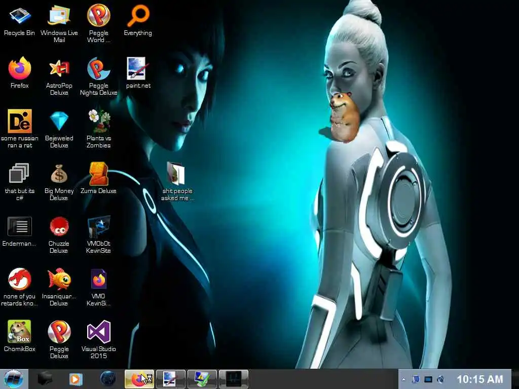This screenshot has width=519, height=389.
Task: Open the media player taskbar icon
Action: [76, 379]
